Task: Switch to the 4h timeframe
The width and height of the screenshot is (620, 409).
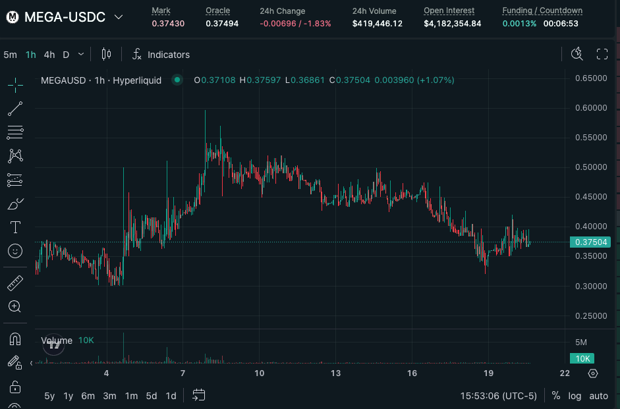Action: click(49, 55)
